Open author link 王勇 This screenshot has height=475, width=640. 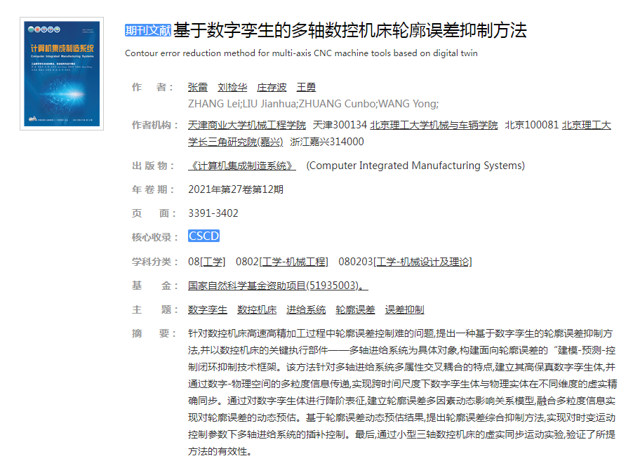pos(306,87)
